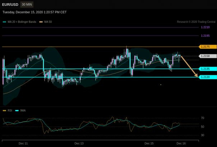Click the Dec 13 date label
Viewport: 217px width, 147px height.
79,143
